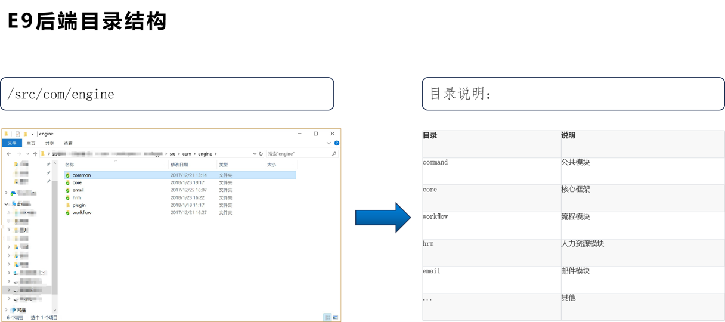Click the 邮件模块 table cell
This screenshot has width=725, height=322.
[x=643, y=280]
